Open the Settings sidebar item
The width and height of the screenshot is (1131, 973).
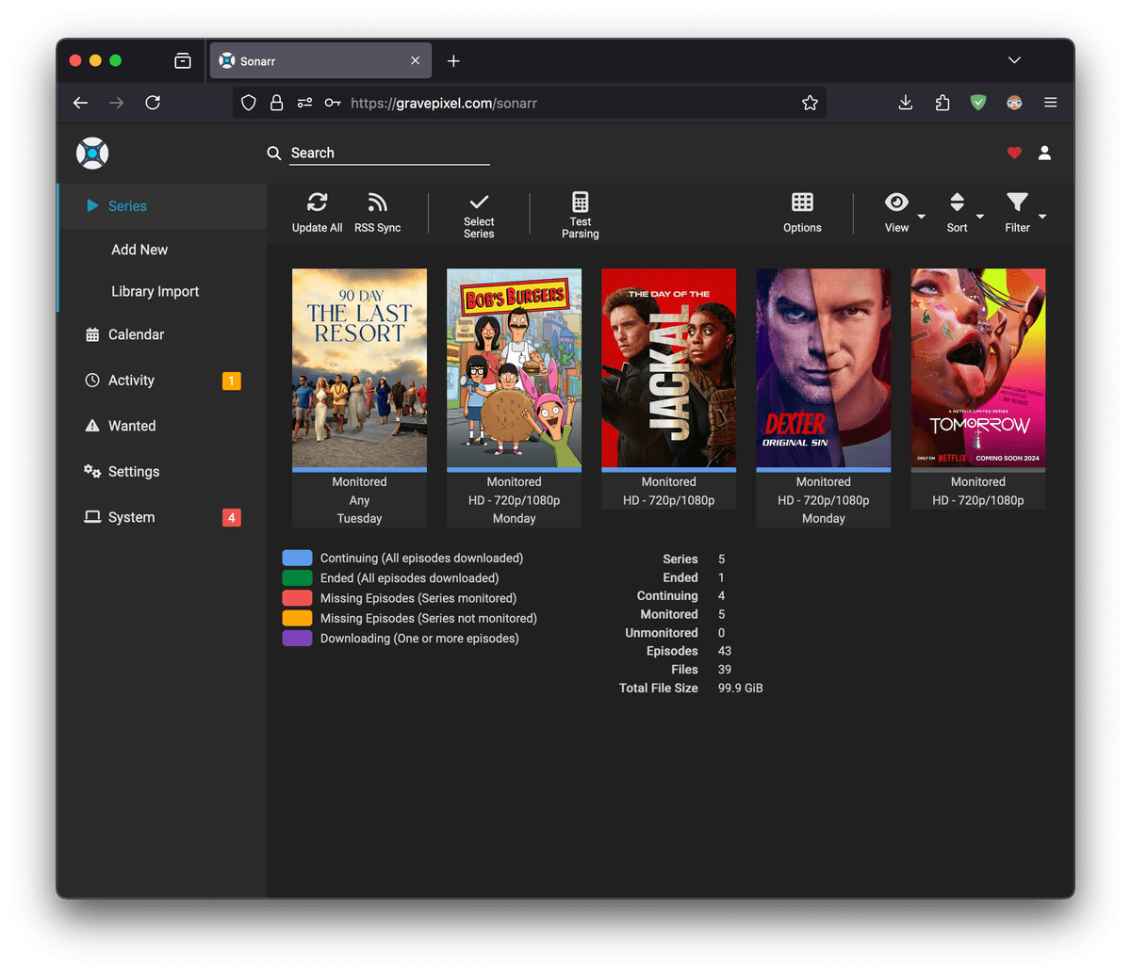pos(162,472)
